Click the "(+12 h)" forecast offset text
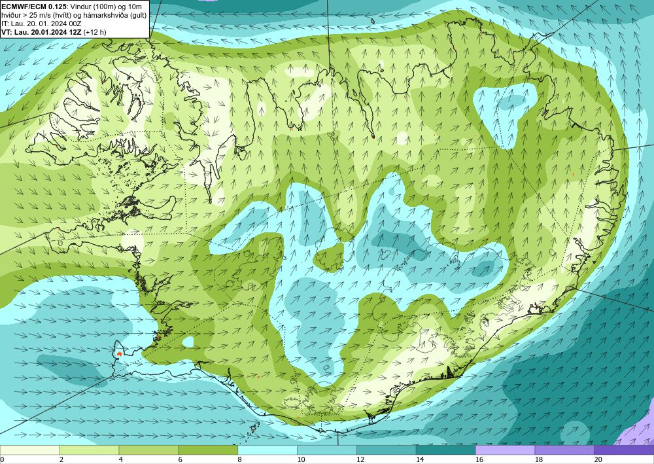The height and width of the screenshot is (464, 654). click(x=95, y=32)
